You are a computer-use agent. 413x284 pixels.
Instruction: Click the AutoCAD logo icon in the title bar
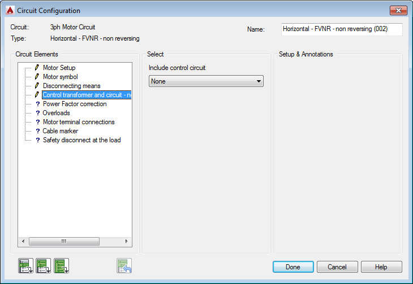9,10
